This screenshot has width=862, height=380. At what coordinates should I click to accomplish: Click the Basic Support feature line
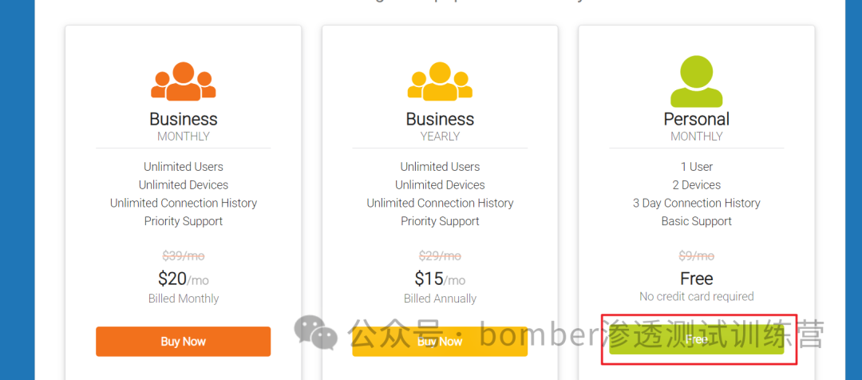pos(697,221)
